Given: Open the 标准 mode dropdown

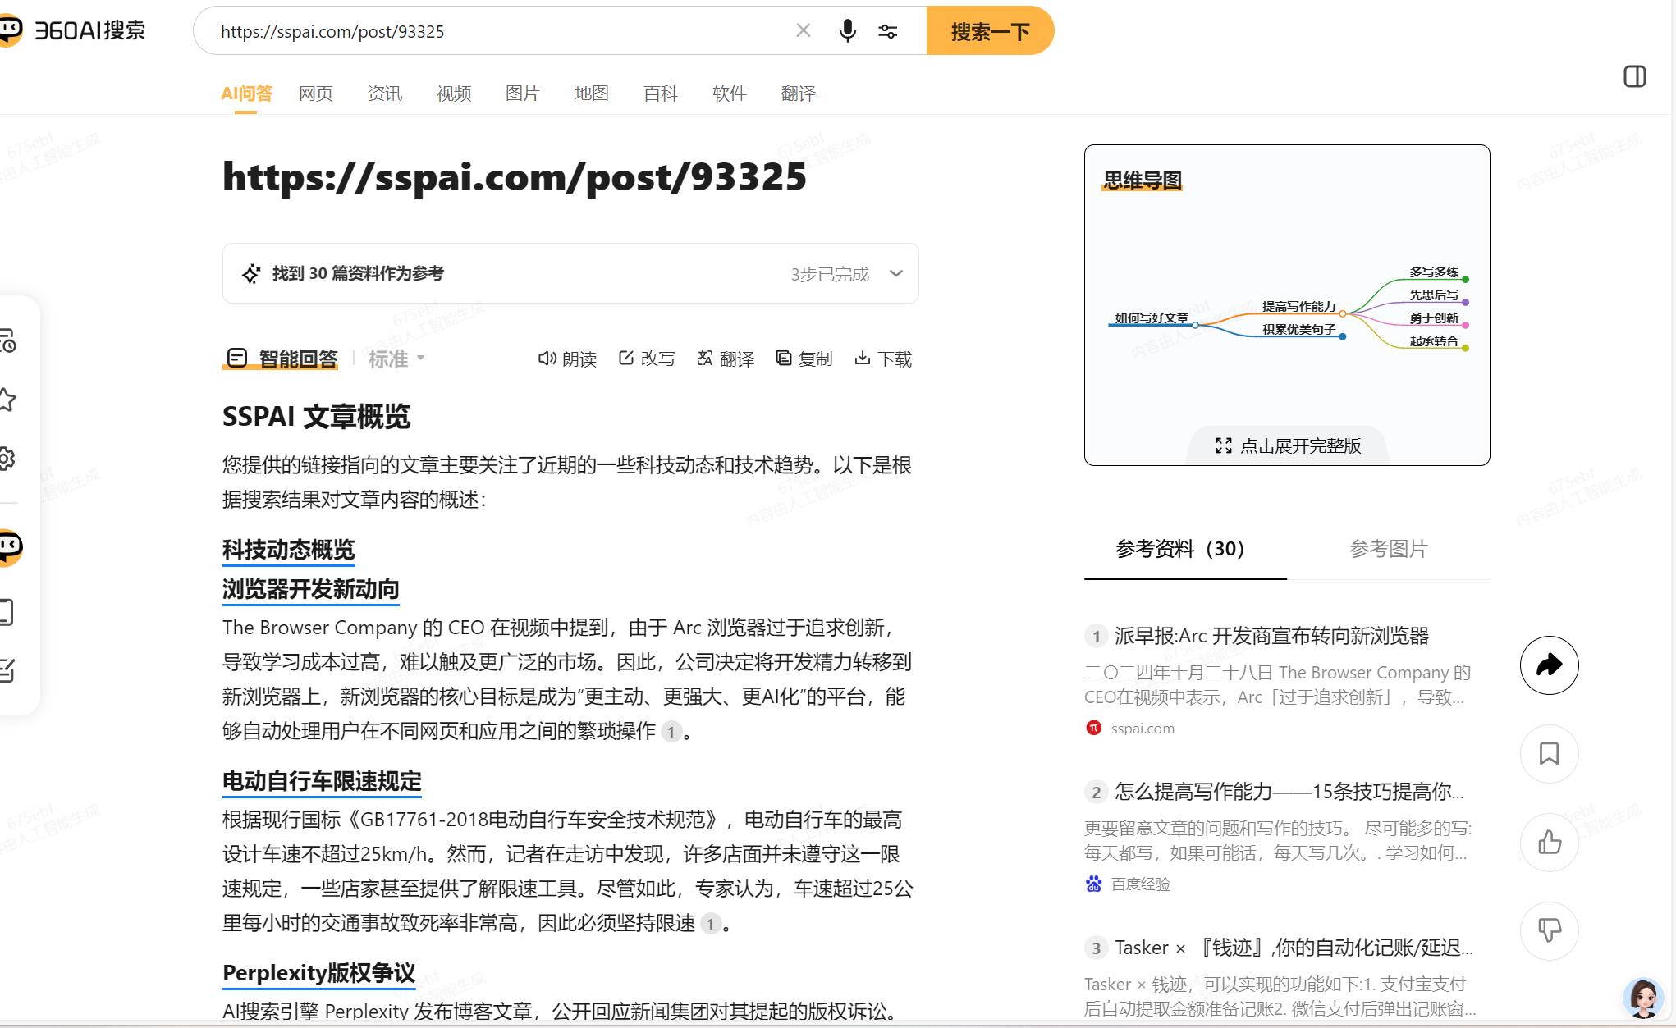Looking at the screenshot, I should coord(396,359).
